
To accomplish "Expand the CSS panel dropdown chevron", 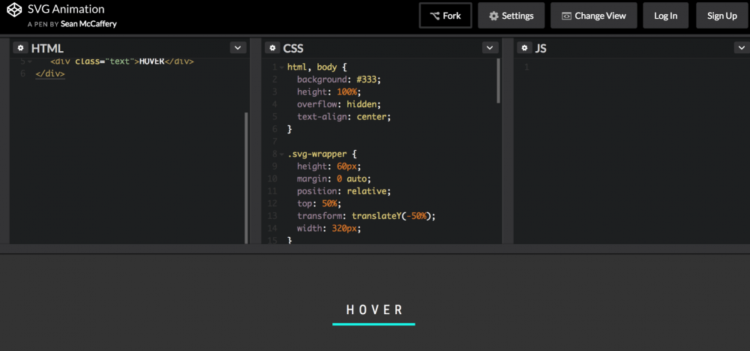I will tap(490, 48).
